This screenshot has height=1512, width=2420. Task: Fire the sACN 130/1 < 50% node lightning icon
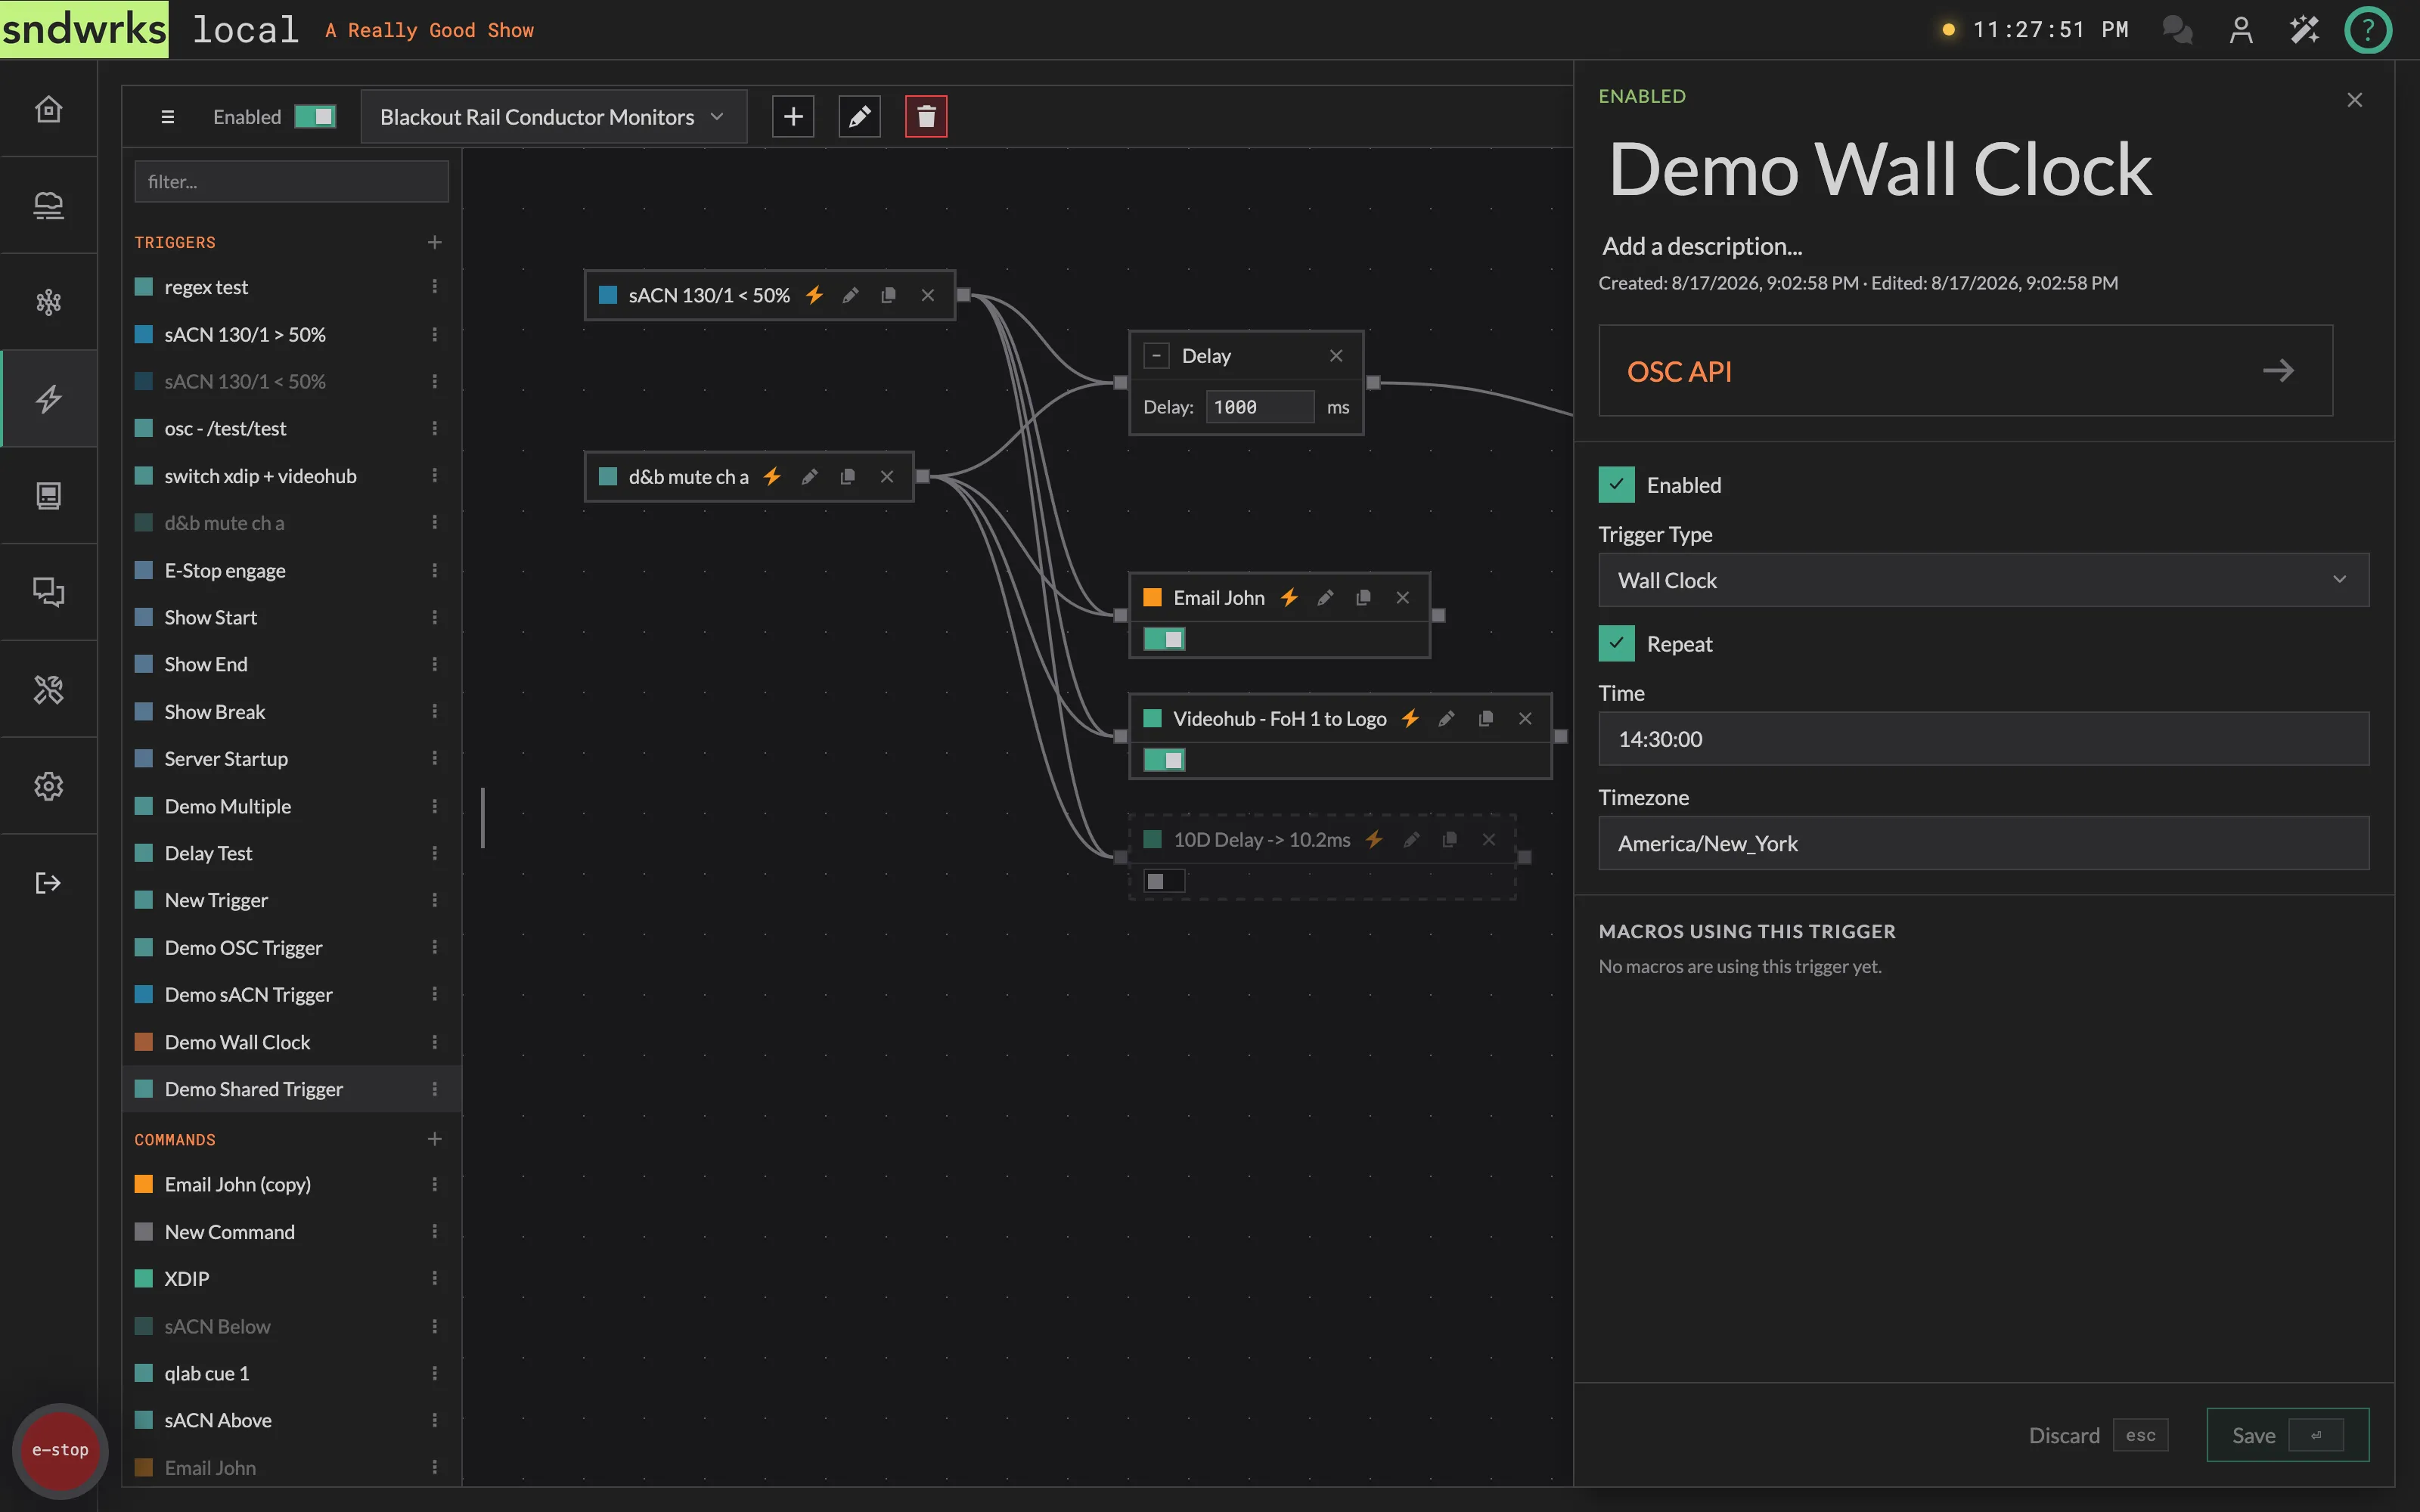point(814,295)
